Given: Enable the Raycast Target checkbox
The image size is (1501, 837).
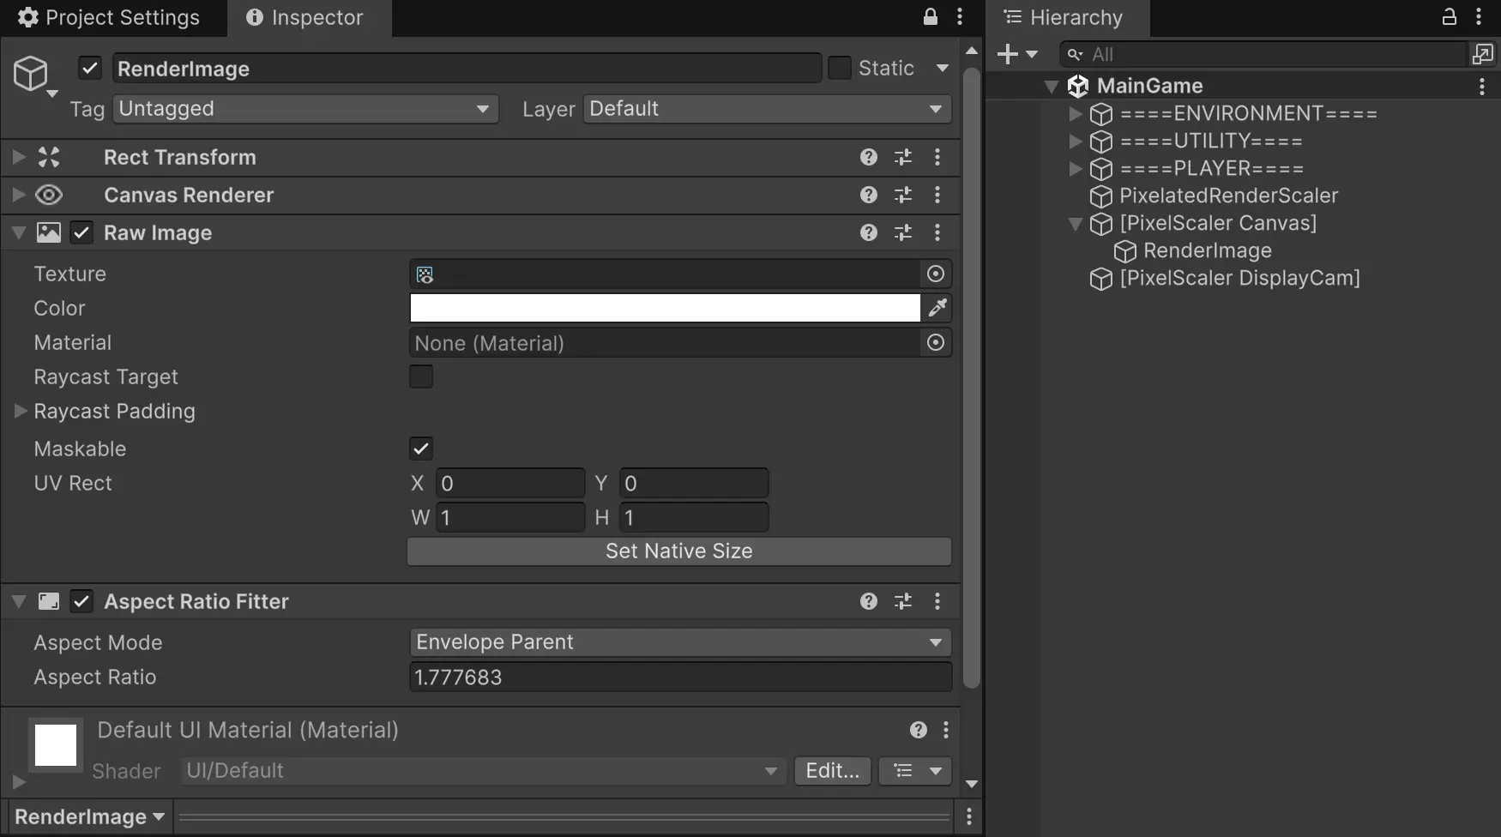Looking at the screenshot, I should pyautogui.click(x=421, y=376).
